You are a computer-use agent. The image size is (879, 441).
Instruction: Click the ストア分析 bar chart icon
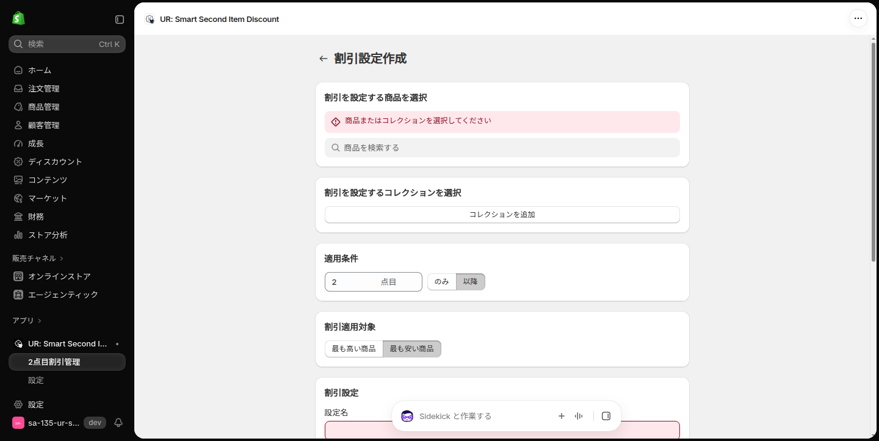(18, 235)
